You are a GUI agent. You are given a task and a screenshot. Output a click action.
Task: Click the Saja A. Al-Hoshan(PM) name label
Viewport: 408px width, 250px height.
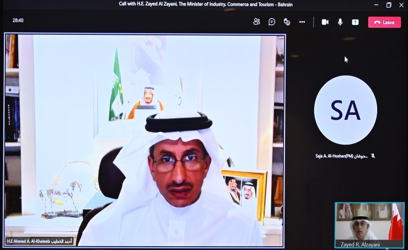click(341, 156)
